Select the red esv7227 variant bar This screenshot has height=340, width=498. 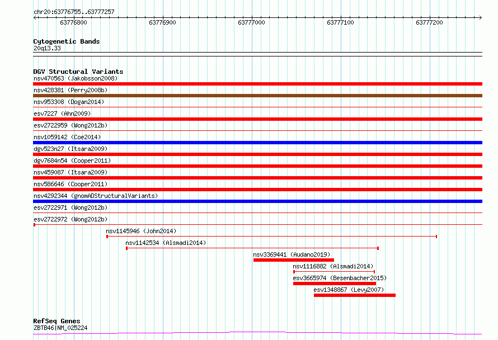[x=257, y=119]
